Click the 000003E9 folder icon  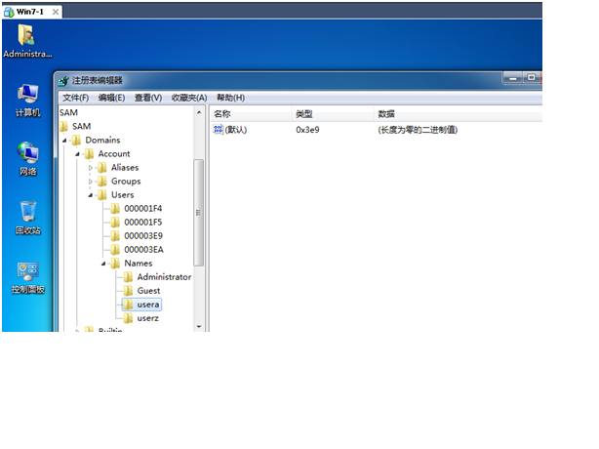[115, 236]
